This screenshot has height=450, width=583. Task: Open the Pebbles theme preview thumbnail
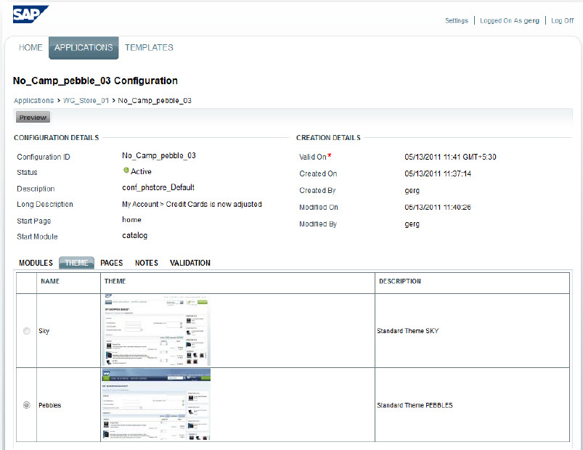[x=156, y=405]
